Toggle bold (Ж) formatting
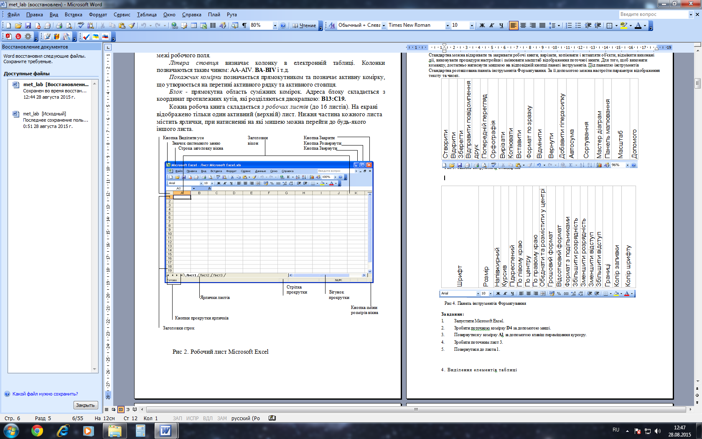The image size is (702, 439). pos(482,26)
